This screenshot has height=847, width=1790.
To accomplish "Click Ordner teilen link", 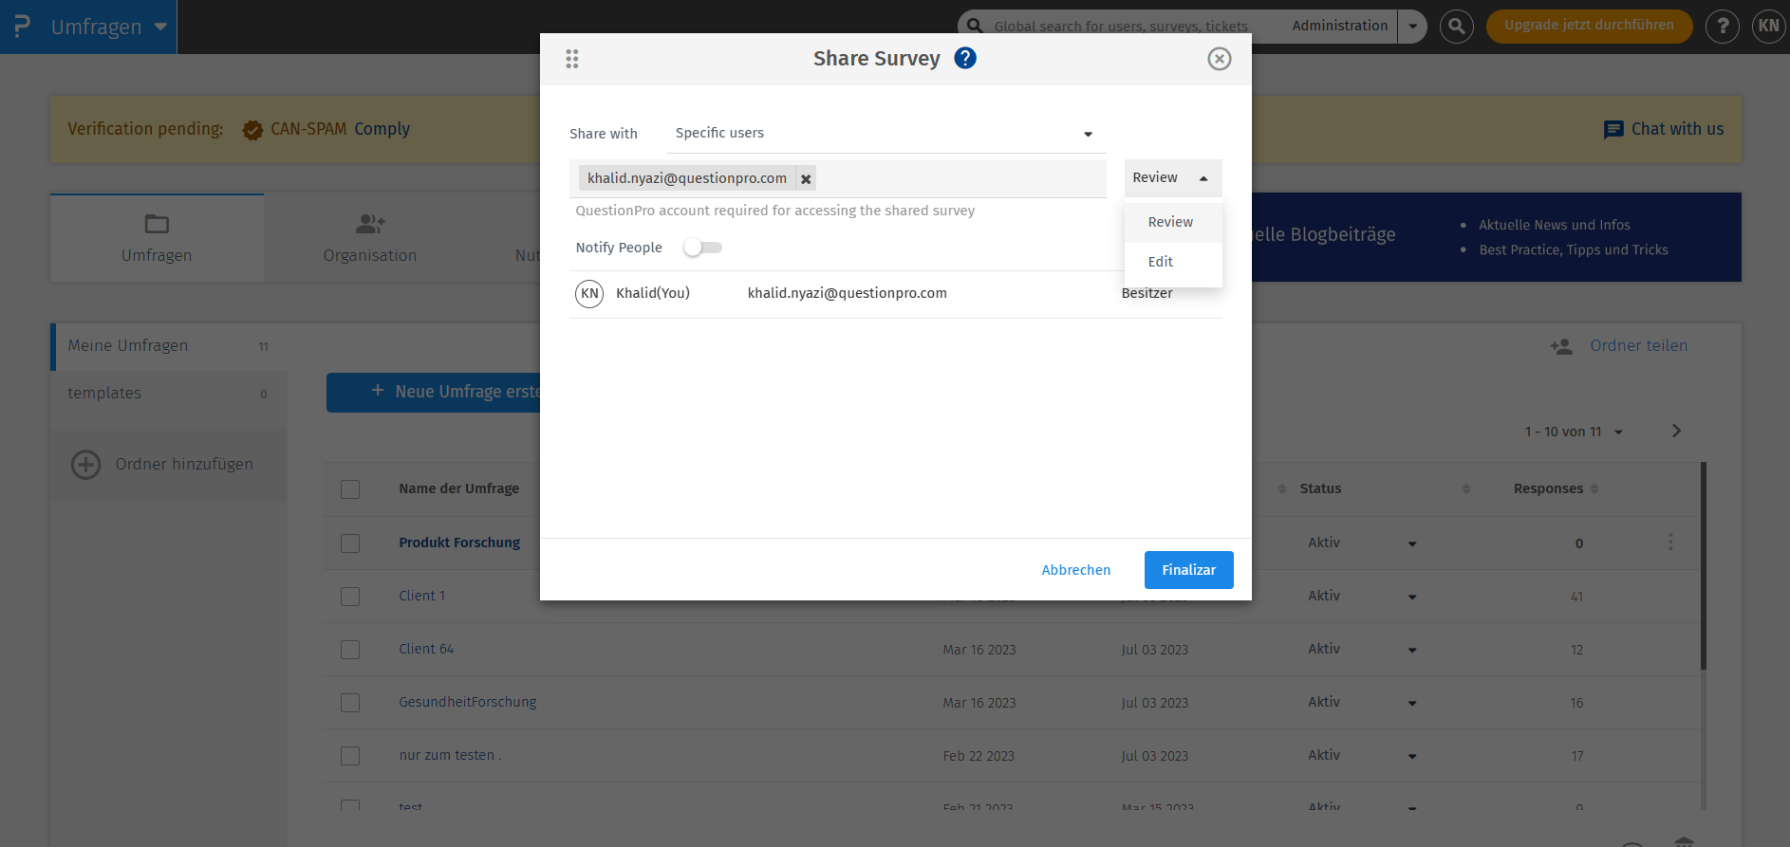I will click(x=1639, y=346).
